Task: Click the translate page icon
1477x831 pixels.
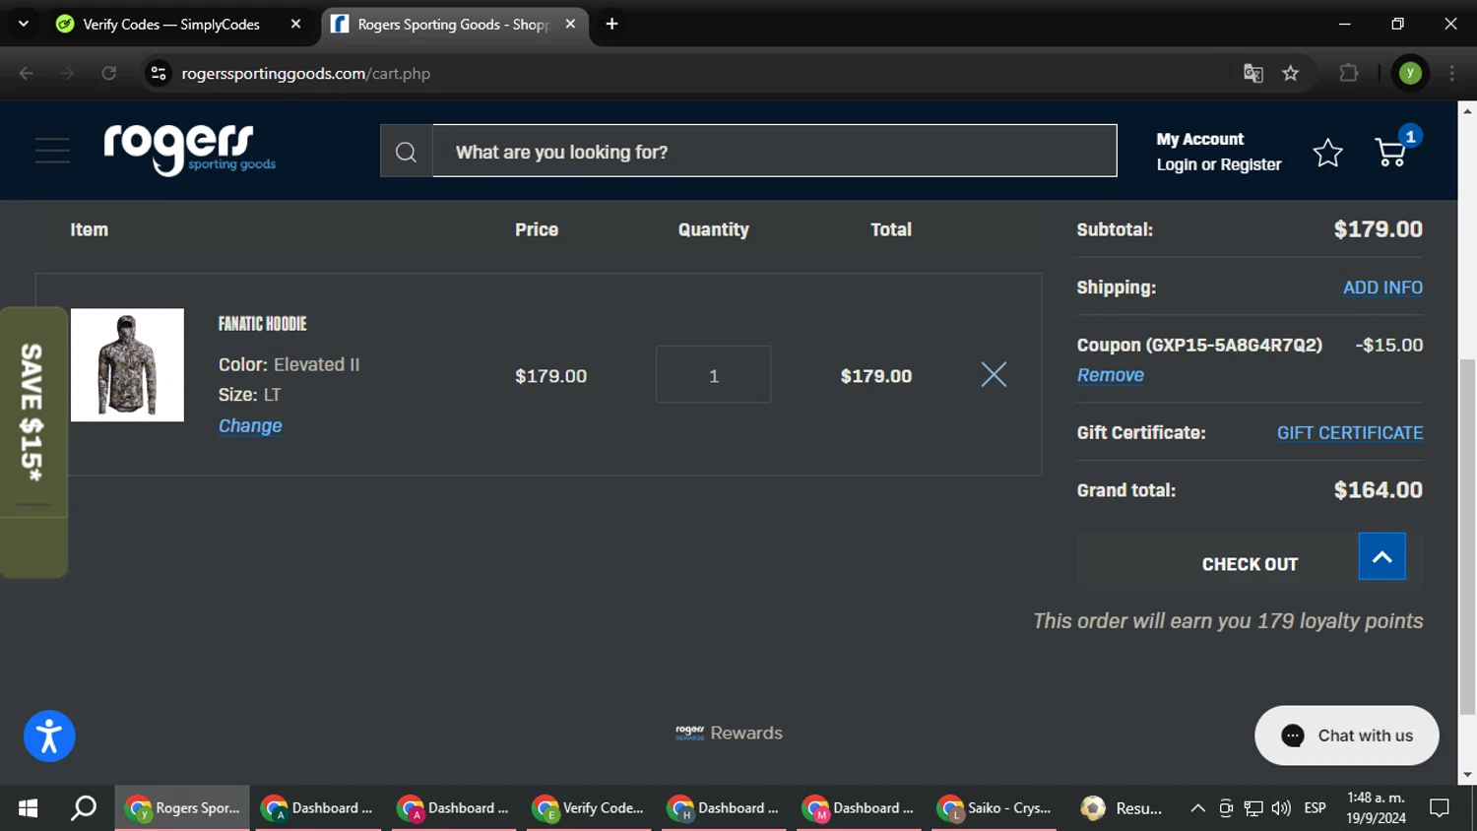Action: (1252, 73)
